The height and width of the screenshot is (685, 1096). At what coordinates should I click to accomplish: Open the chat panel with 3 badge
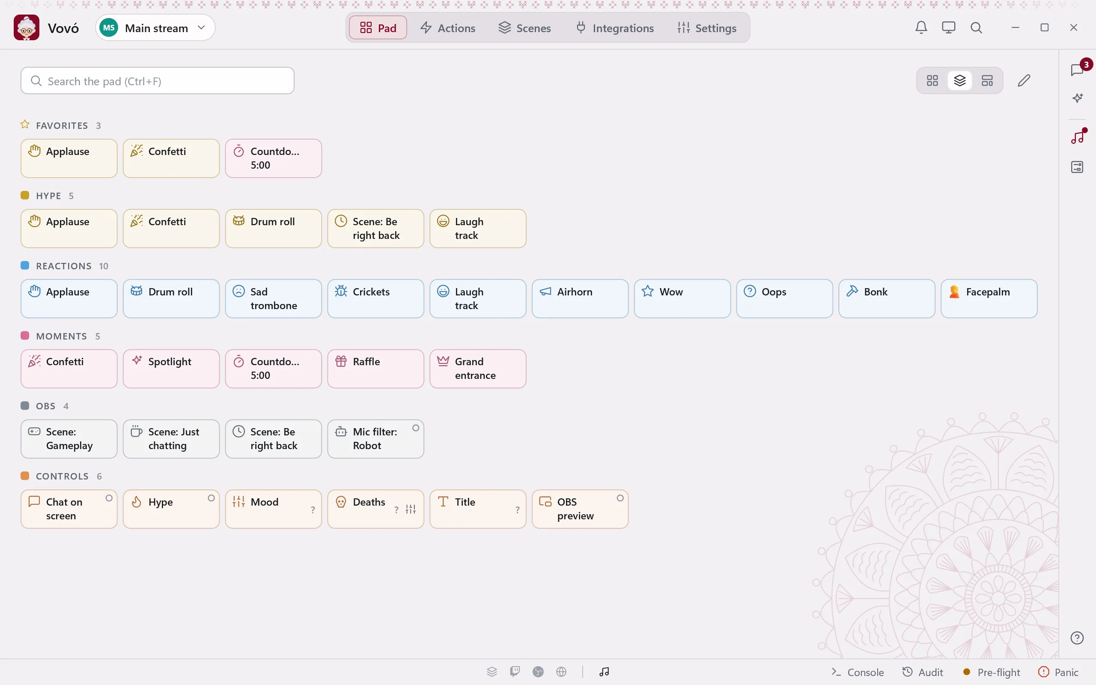click(x=1078, y=70)
